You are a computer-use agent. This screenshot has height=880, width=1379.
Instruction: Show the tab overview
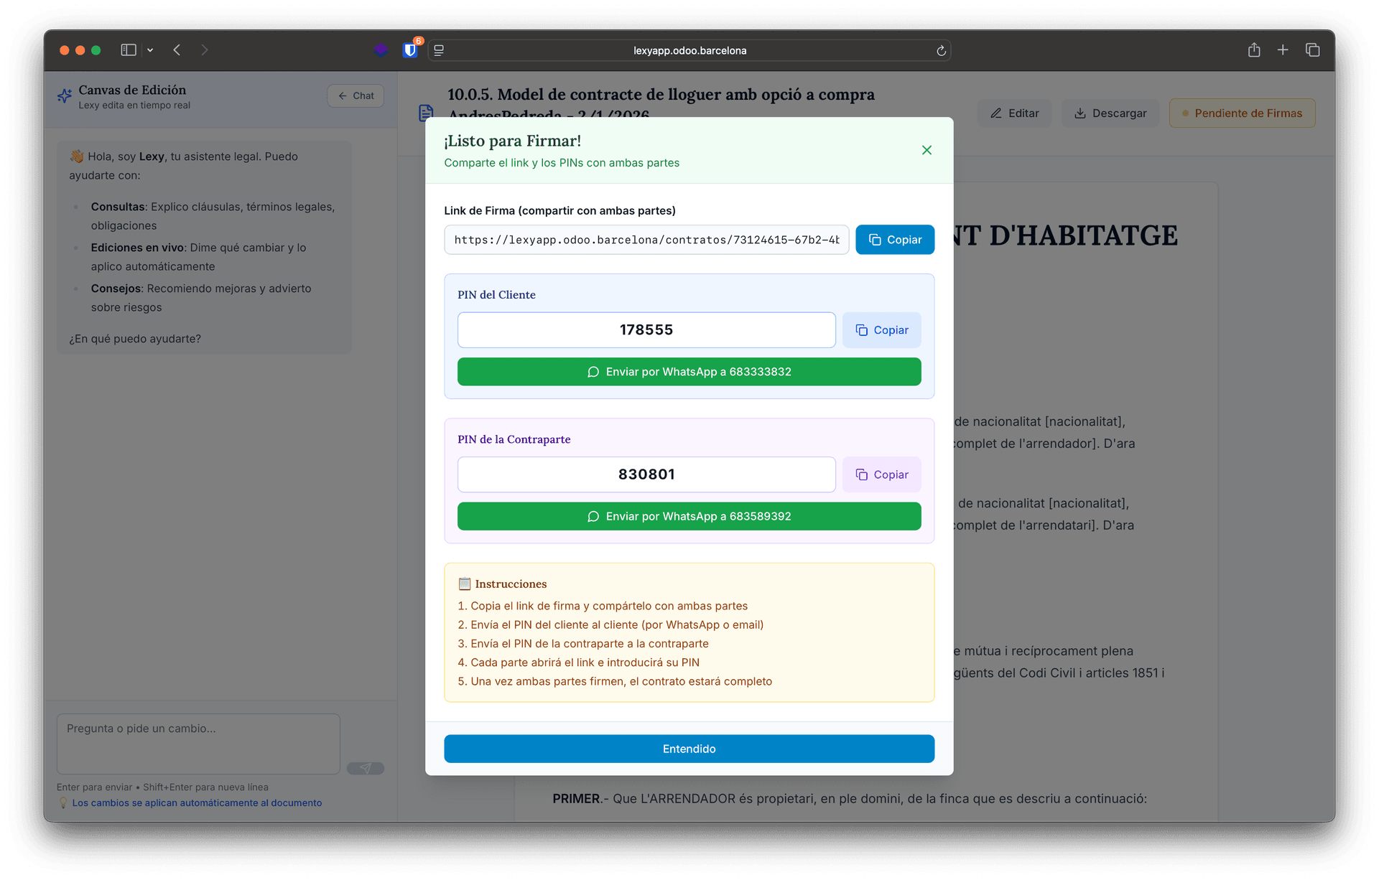pyautogui.click(x=1313, y=50)
